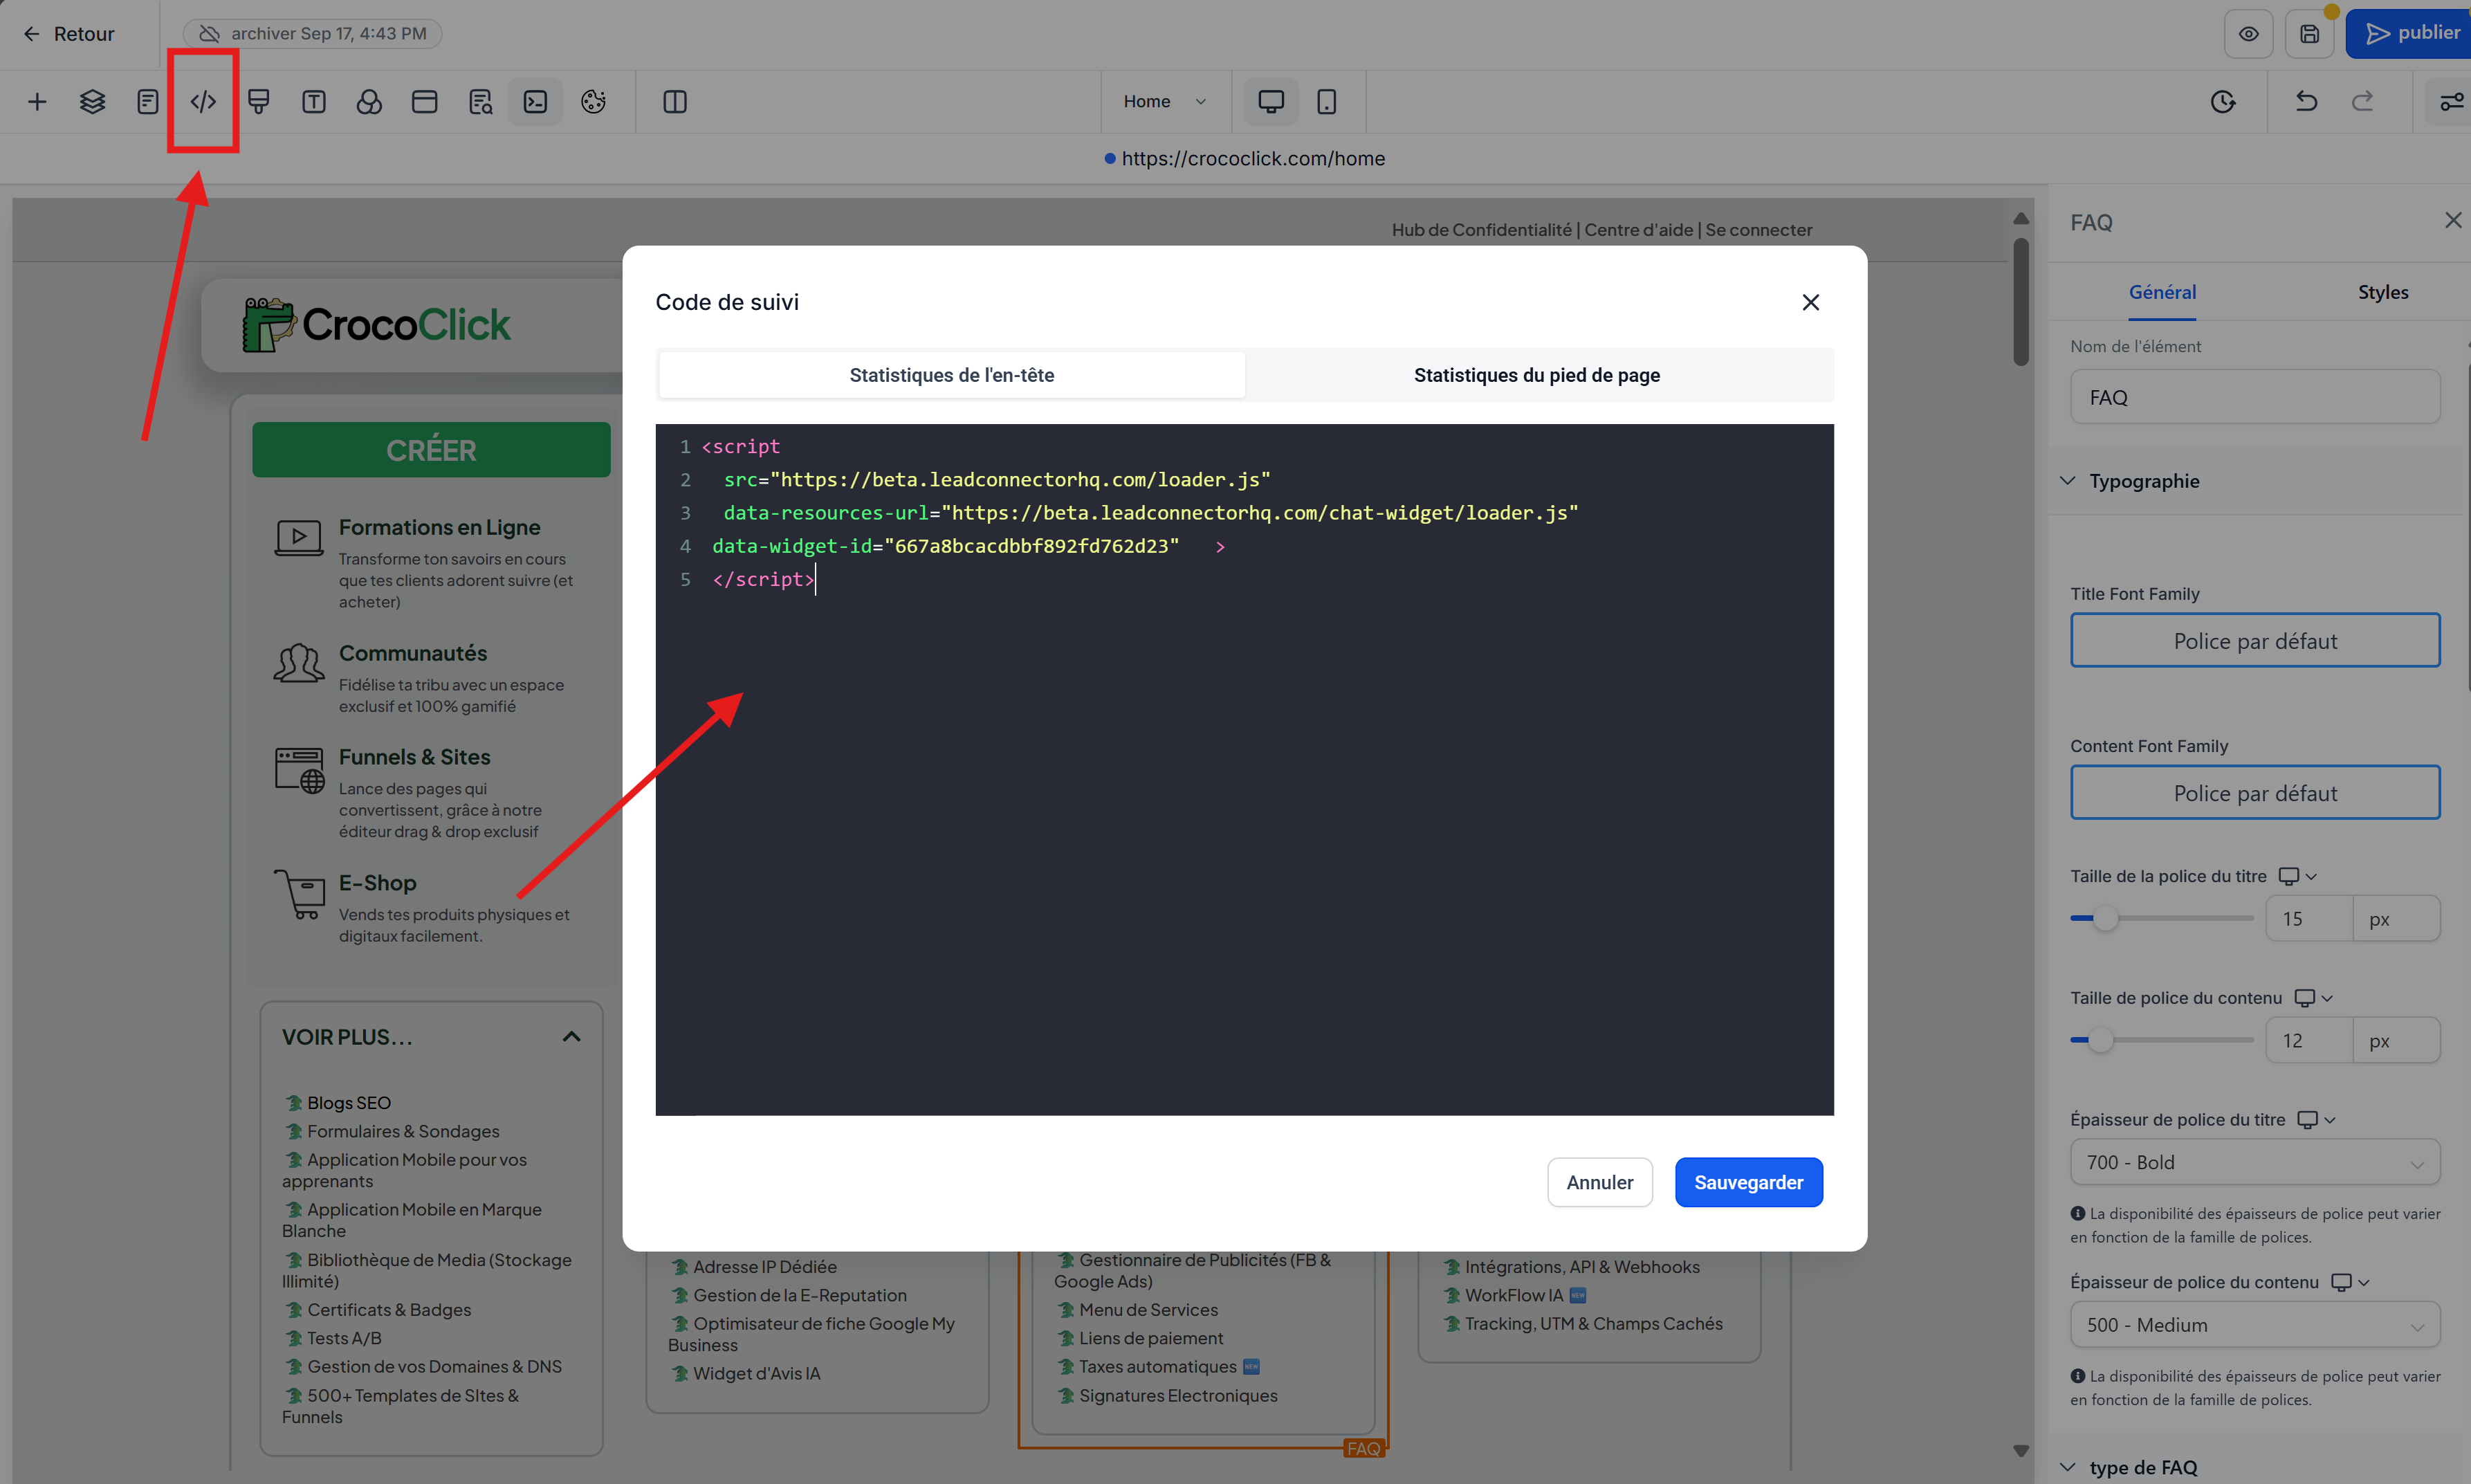
Task: Switch to Statistiques du pied de page tab
Action: [x=1536, y=375]
